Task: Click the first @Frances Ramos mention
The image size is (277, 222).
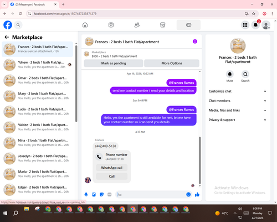Action: [181, 83]
